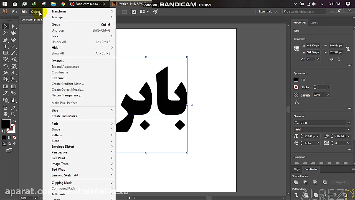Select the Scissors tool
The height and width of the screenshot is (200, 355).
pos(13,59)
